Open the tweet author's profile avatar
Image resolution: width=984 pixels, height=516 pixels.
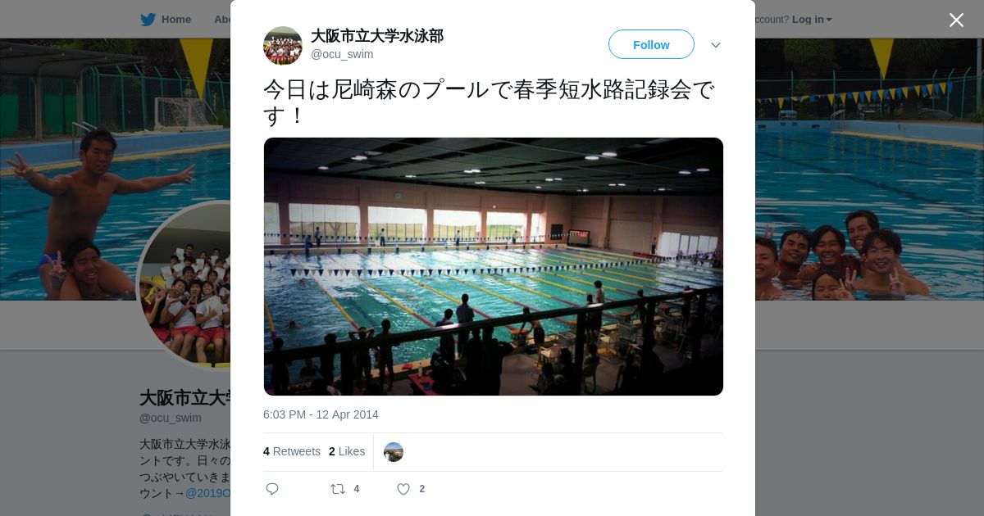(x=283, y=45)
